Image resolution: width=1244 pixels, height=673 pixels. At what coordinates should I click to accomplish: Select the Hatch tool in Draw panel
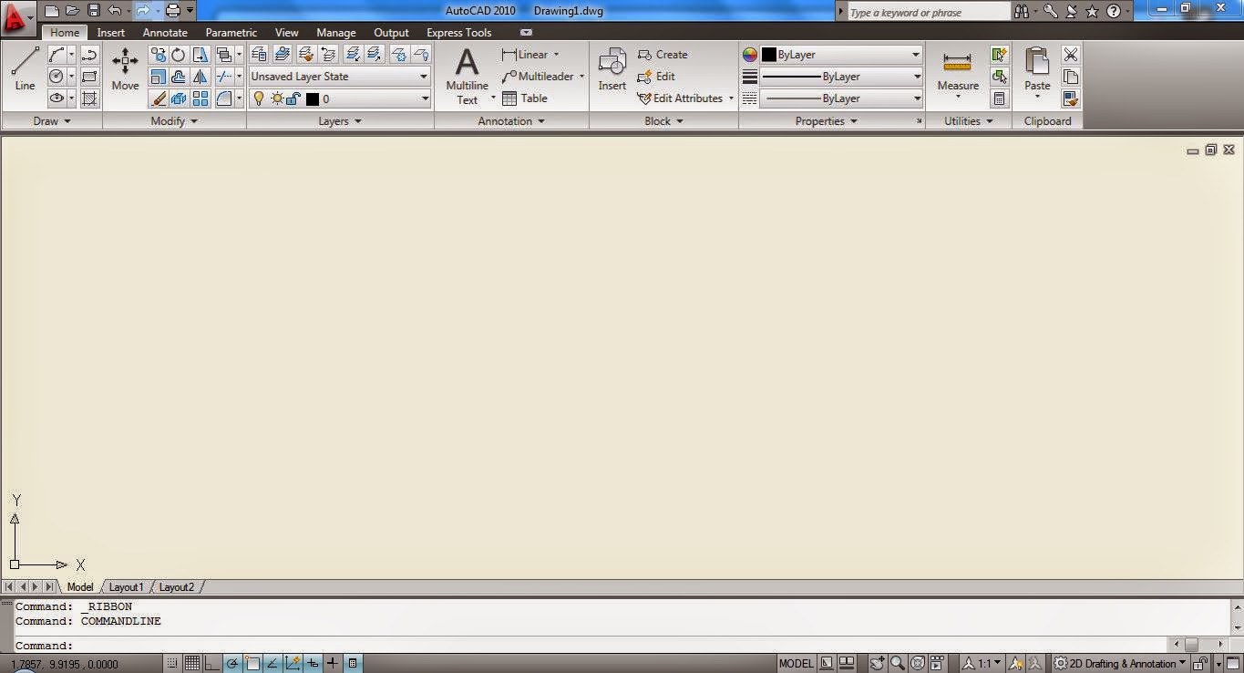pyautogui.click(x=89, y=98)
